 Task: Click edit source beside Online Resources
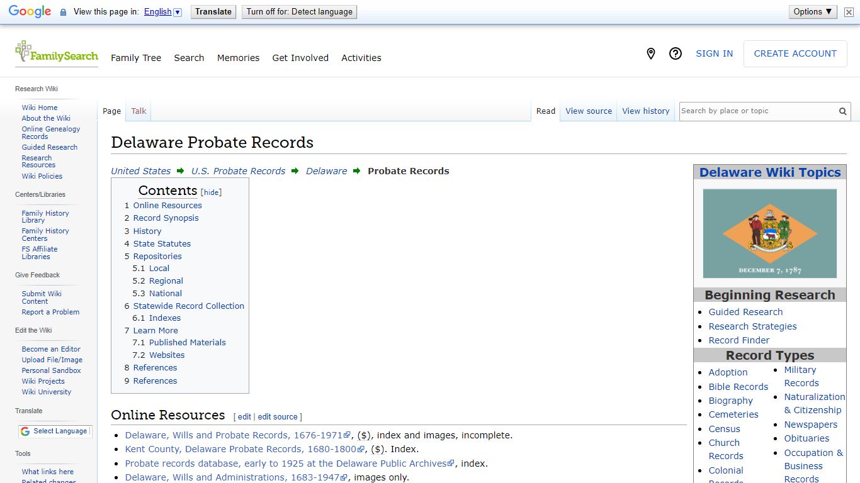tap(278, 417)
